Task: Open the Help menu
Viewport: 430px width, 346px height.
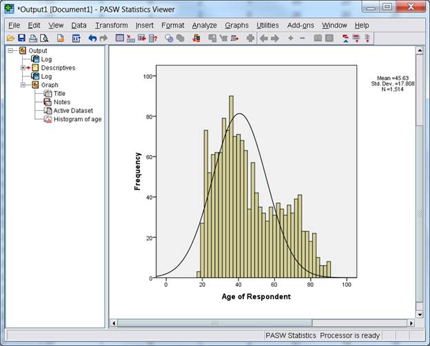Action: (362, 26)
